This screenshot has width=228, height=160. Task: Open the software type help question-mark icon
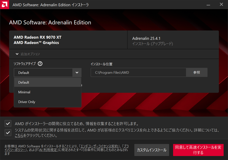pos(40,64)
